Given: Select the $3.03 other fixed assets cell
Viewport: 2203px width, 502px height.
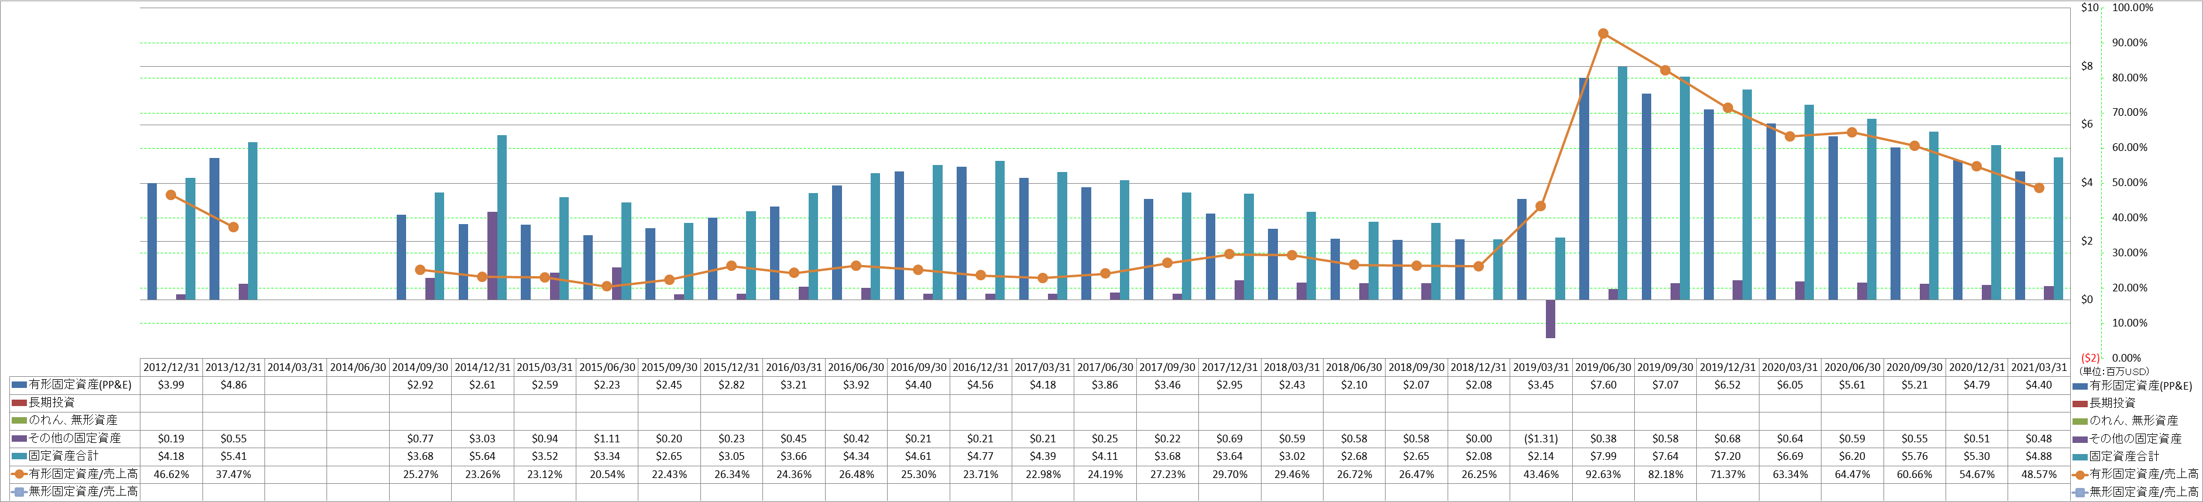Looking at the screenshot, I should pos(483,439).
